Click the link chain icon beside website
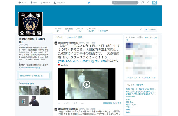This screenshot has height=116, width=178. pyautogui.click(x=20, y=68)
